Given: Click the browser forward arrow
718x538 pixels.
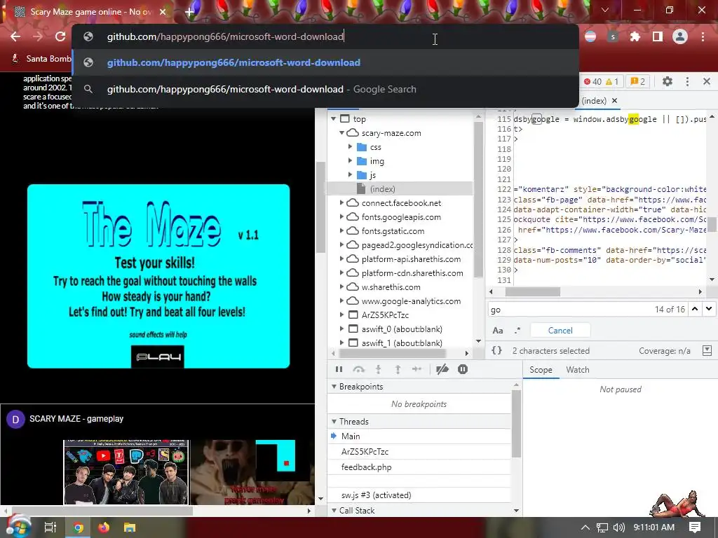Looking at the screenshot, I should pos(38,36).
